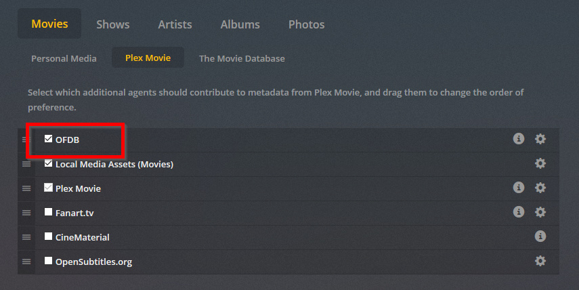
Task: Show info for the OFDB agent
Action: point(519,139)
